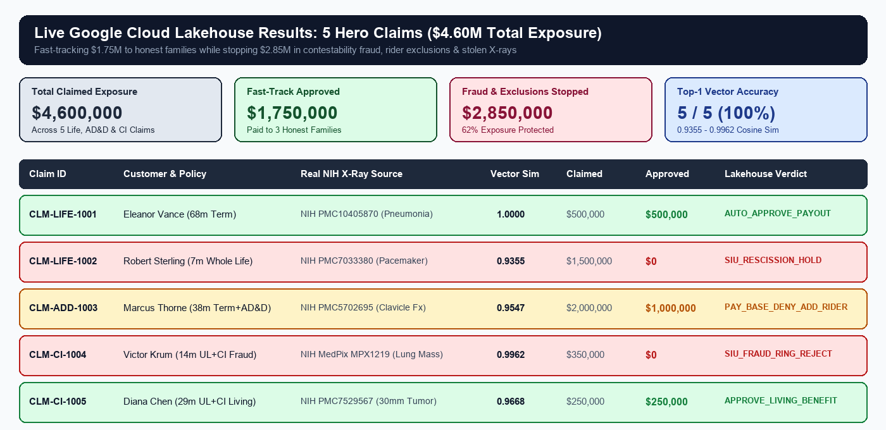Click customer 'Diana Chen (29m UL+CI Living)'

click(x=190, y=402)
